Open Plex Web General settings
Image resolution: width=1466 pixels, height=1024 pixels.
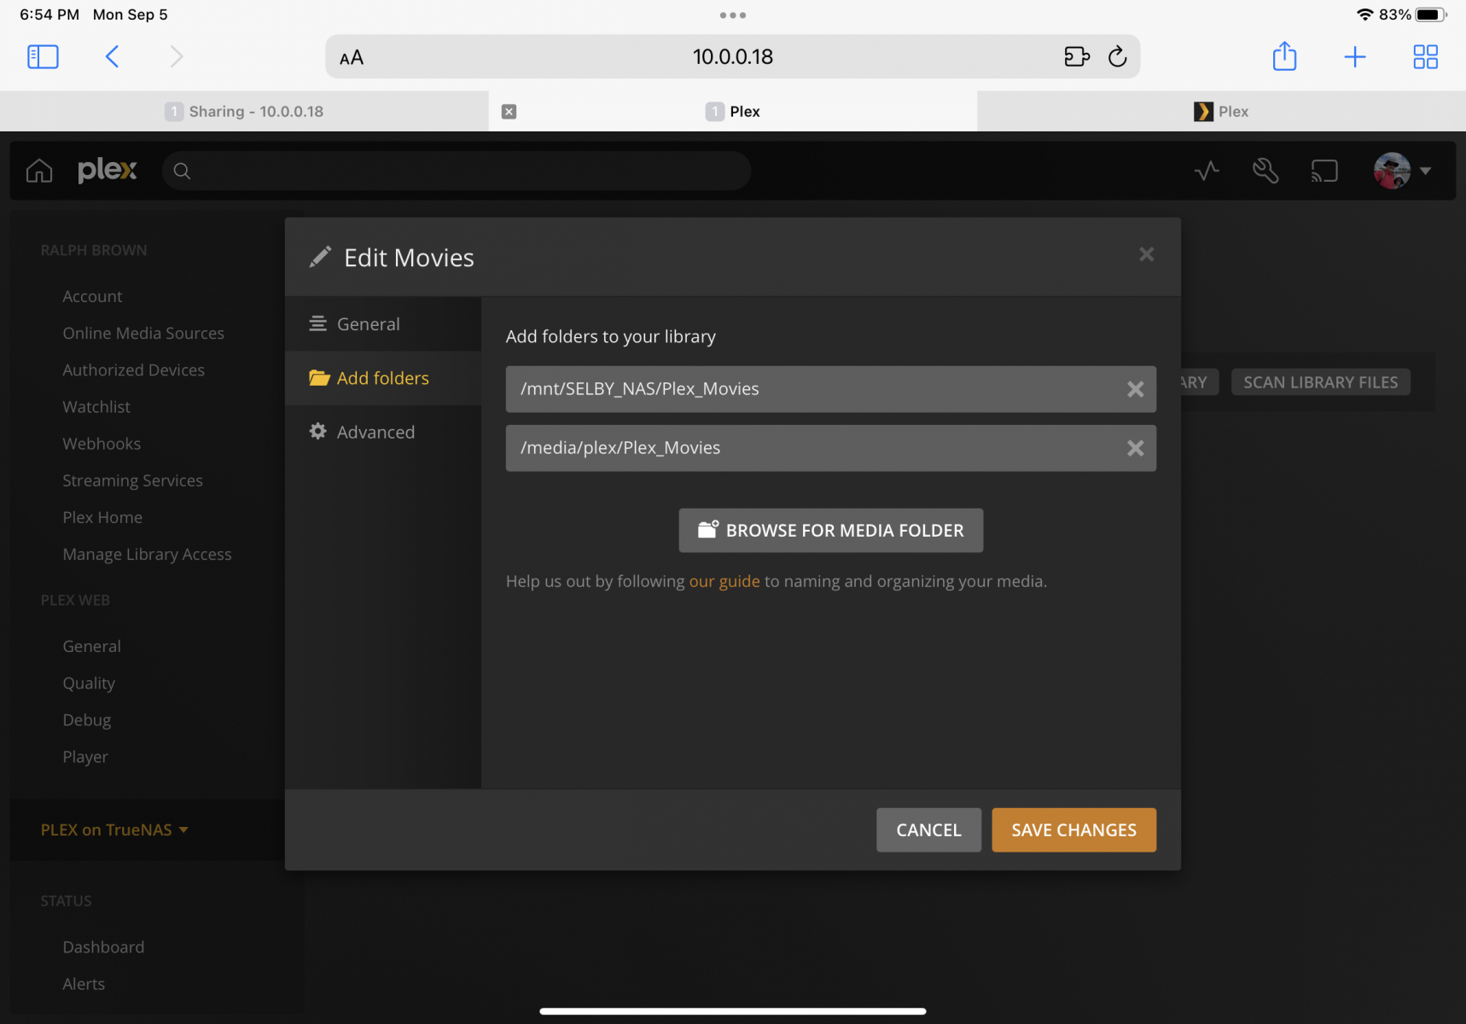coord(91,646)
